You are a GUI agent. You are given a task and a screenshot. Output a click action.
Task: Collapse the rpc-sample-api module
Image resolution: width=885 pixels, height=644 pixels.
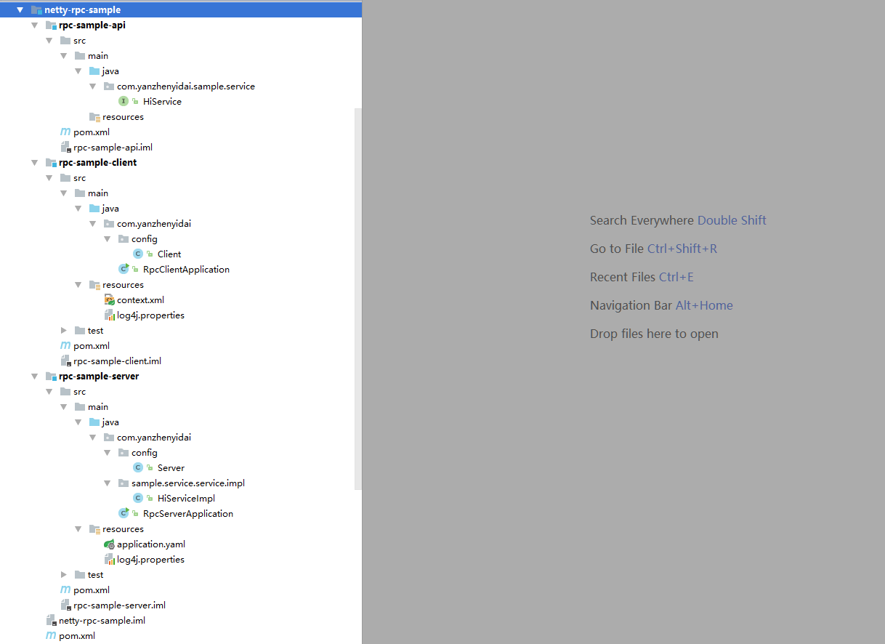(34, 25)
